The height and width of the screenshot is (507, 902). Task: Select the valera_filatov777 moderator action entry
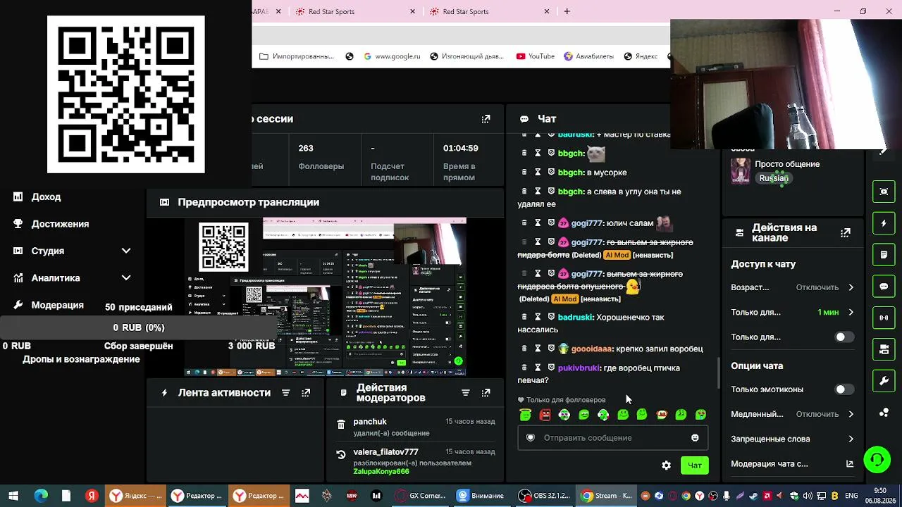416,461
